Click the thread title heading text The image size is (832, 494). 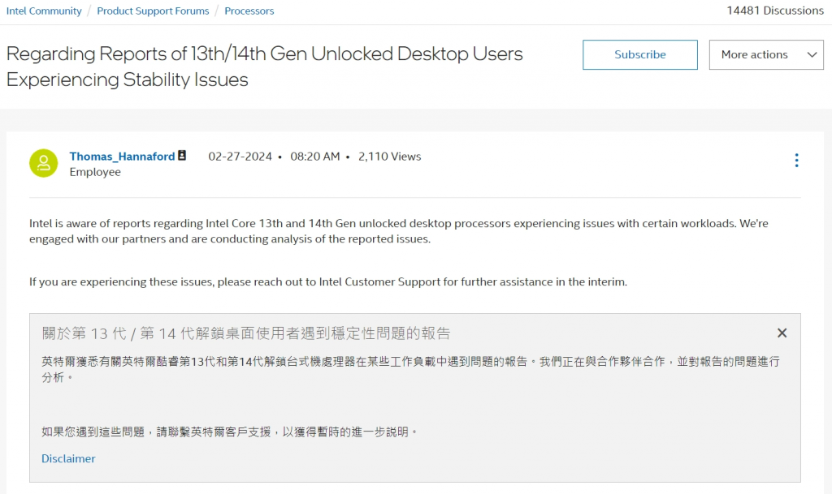point(264,67)
